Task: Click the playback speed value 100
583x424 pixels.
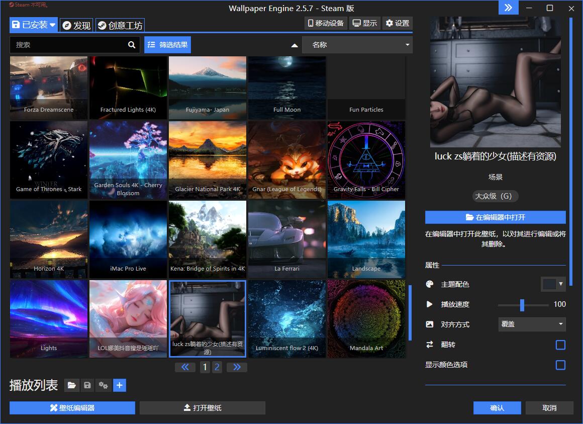Action: click(559, 304)
